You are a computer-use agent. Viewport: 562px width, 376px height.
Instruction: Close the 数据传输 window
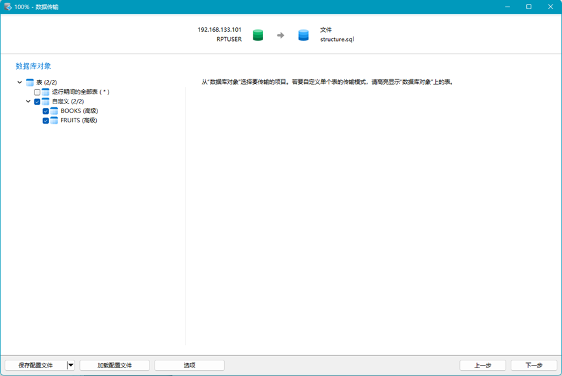point(550,7)
